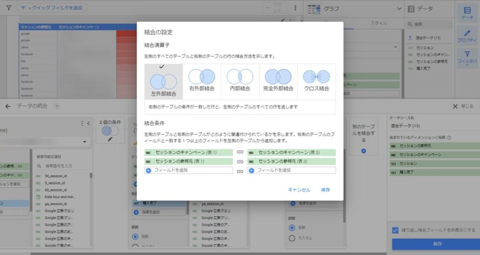The image size is (480, 255).
Task: Select Google 広告クエリ in the left list
Action: point(59,211)
